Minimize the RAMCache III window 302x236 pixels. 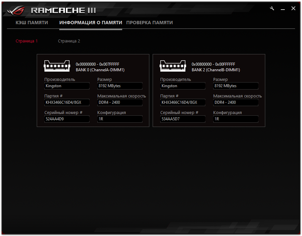tap(283, 9)
